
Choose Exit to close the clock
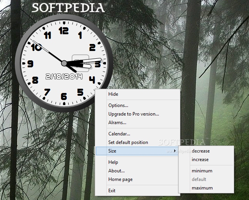(138, 191)
